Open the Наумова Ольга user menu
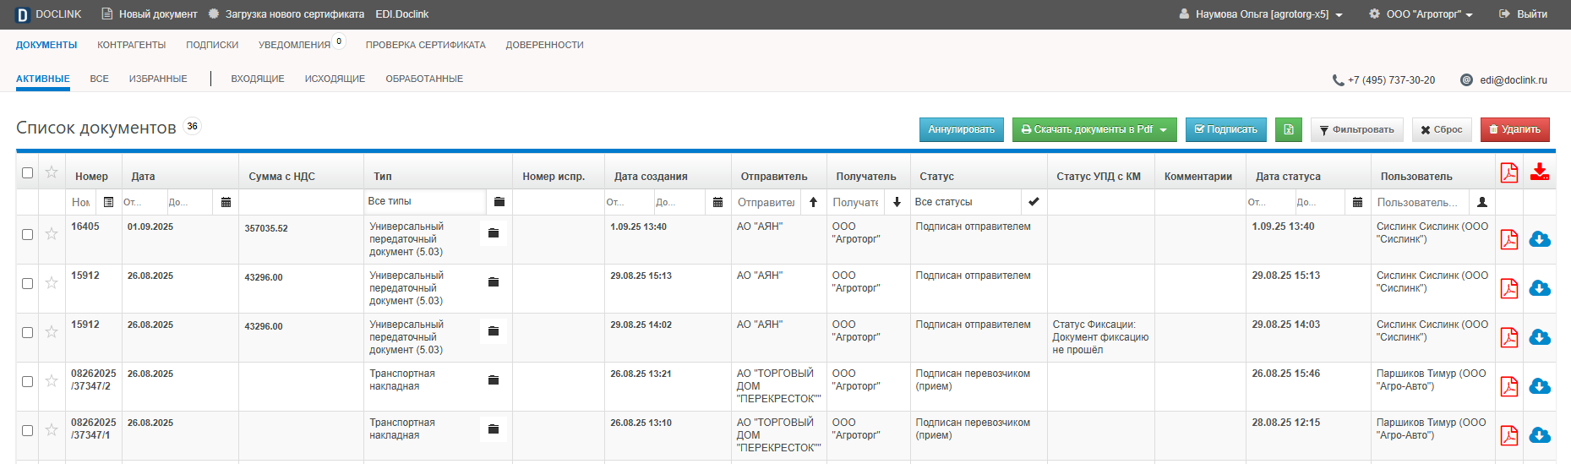The height and width of the screenshot is (464, 1571). click(1261, 14)
